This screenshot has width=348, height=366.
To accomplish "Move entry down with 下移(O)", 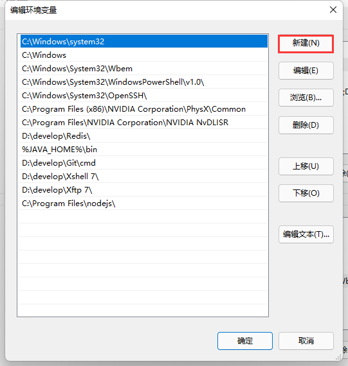I will pos(306,193).
